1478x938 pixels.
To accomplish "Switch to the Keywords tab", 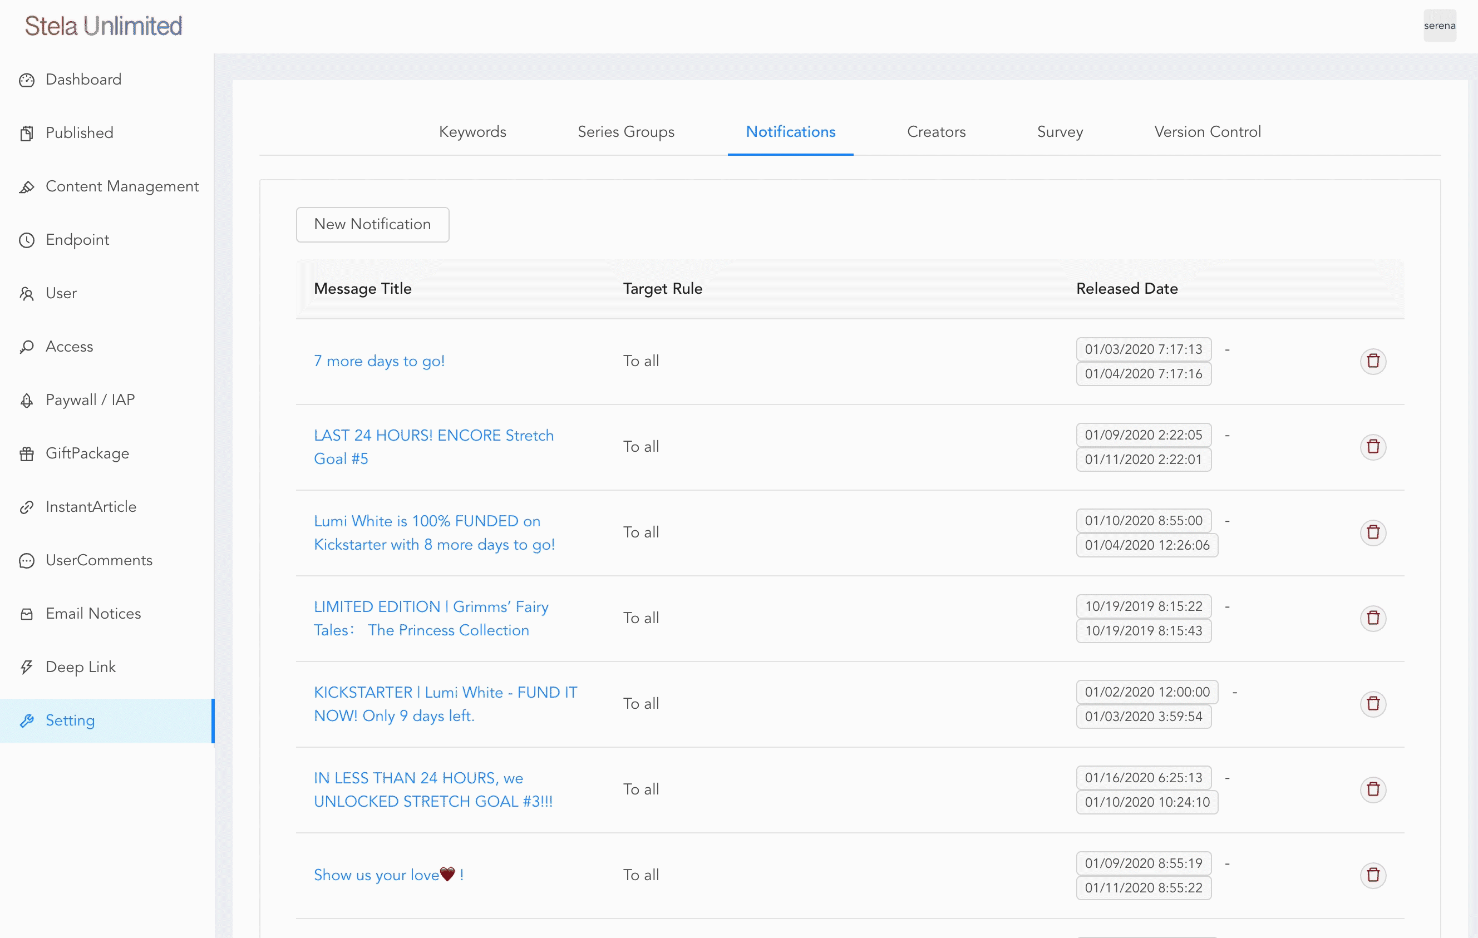I will pyautogui.click(x=472, y=131).
